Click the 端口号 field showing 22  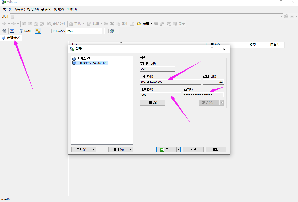point(213,82)
